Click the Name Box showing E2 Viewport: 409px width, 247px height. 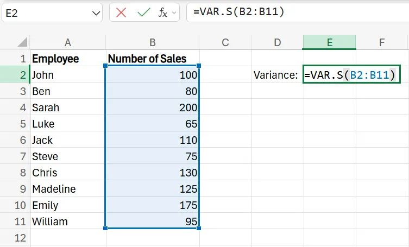(52, 12)
